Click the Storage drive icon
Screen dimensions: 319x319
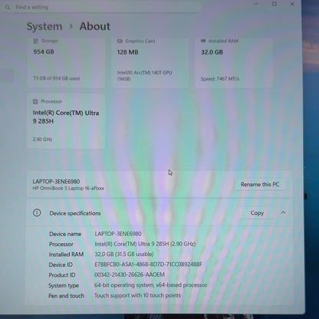(x=35, y=41)
